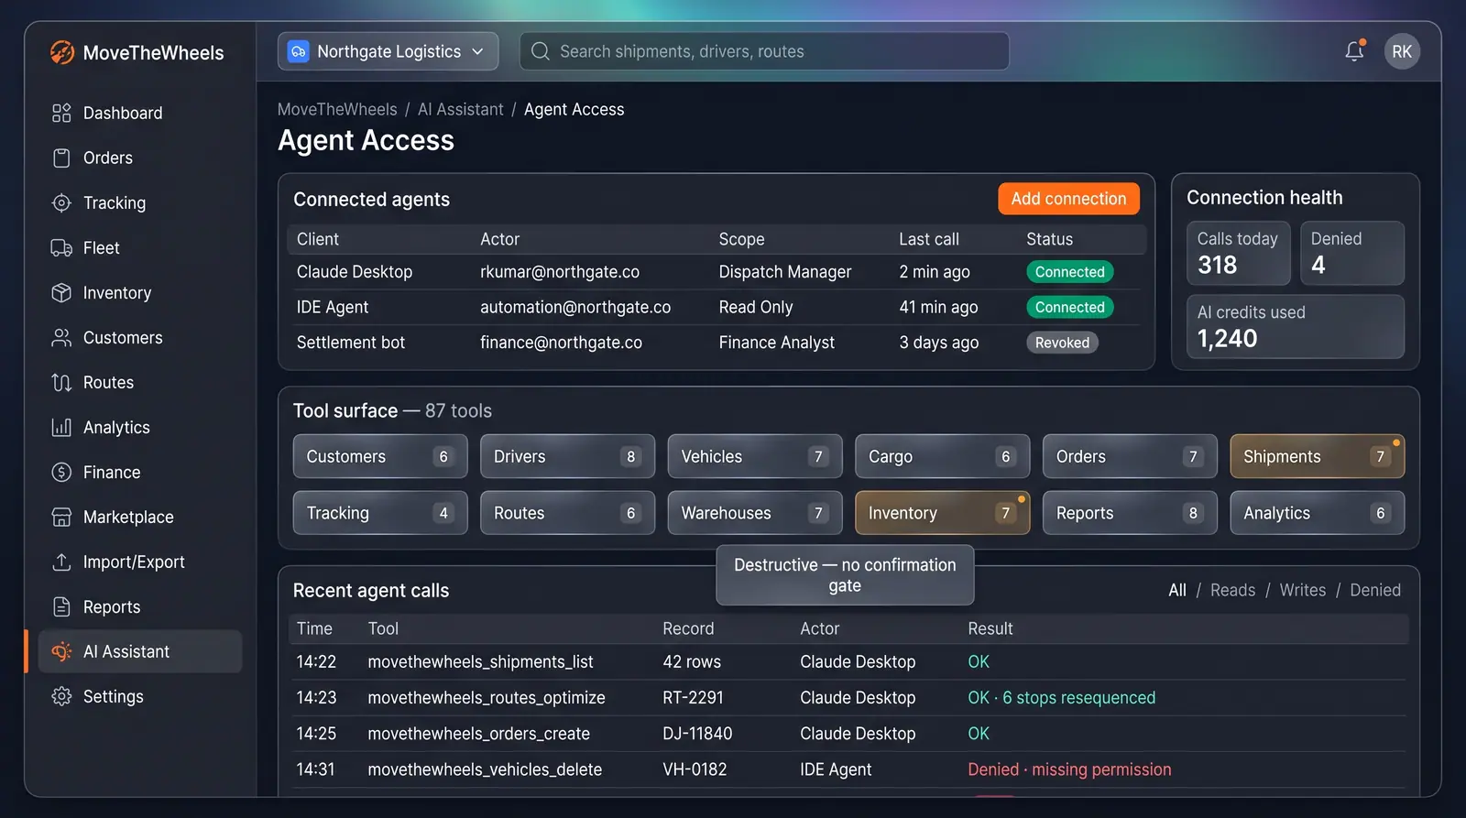Screen dimensions: 1466x818
Task: Click the Finance Analyst scope cell
Action: click(776, 343)
